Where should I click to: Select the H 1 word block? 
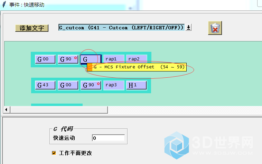[x=136, y=85]
